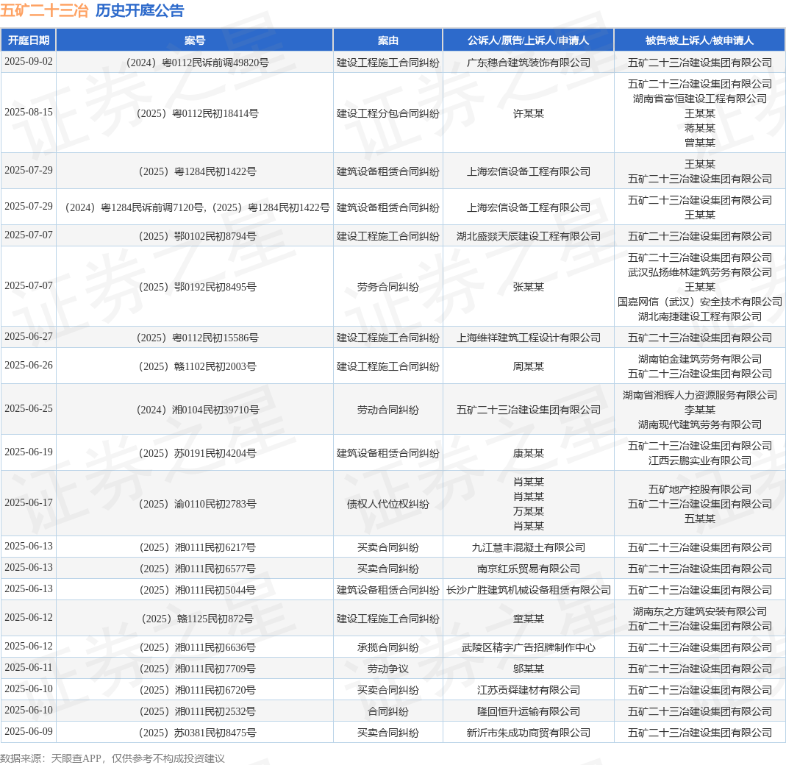Click the 五矿二十三冶 title text
Image resolution: width=786 pixels, height=765 pixels.
[x=44, y=10]
